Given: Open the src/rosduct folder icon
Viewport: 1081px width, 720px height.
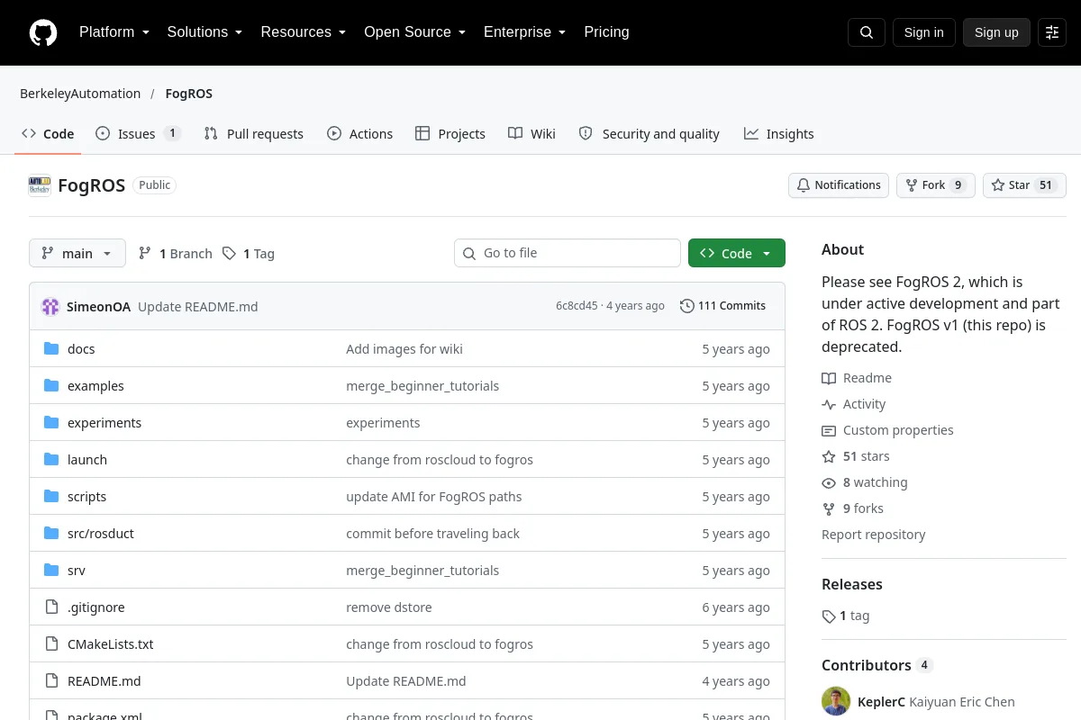Looking at the screenshot, I should click(51, 534).
